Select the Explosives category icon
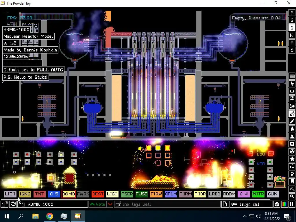Image resolution: width=296 pixels, height=222 pixels. 292,114
